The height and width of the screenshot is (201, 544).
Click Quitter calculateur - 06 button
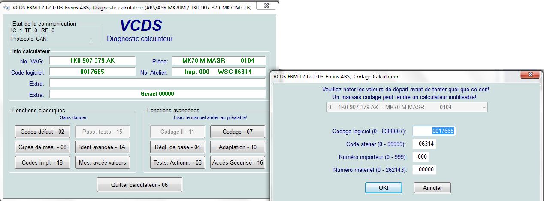(x=139, y=185)
